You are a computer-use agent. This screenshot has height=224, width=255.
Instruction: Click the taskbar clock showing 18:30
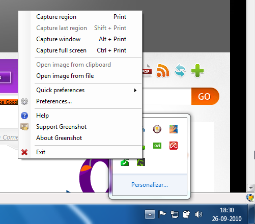tap(226, 214)
